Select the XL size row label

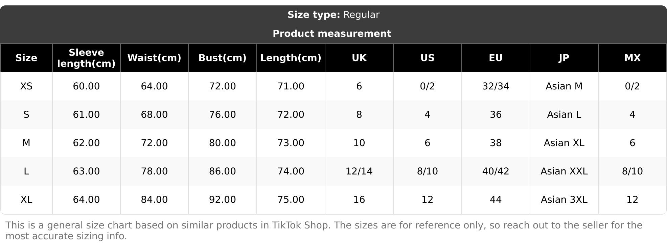tap(26, 200)
